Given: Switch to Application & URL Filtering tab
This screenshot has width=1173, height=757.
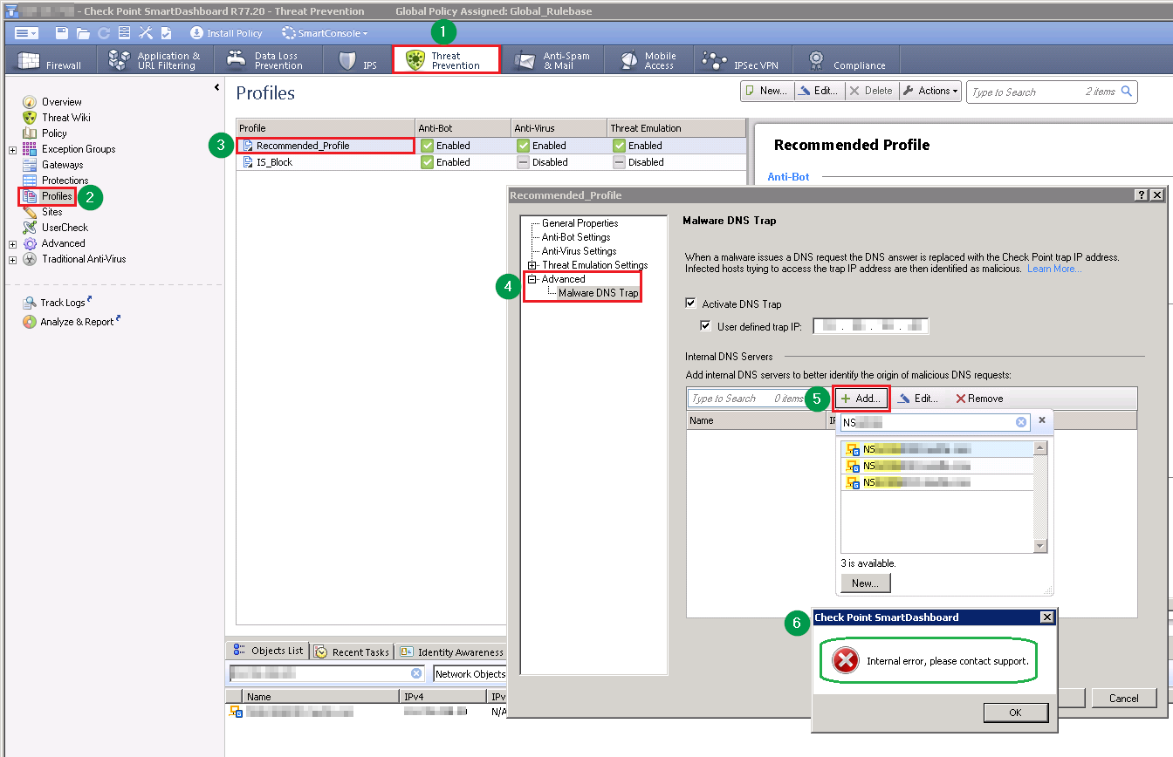Looking at the screenshot, I should (x=154, y=60).
